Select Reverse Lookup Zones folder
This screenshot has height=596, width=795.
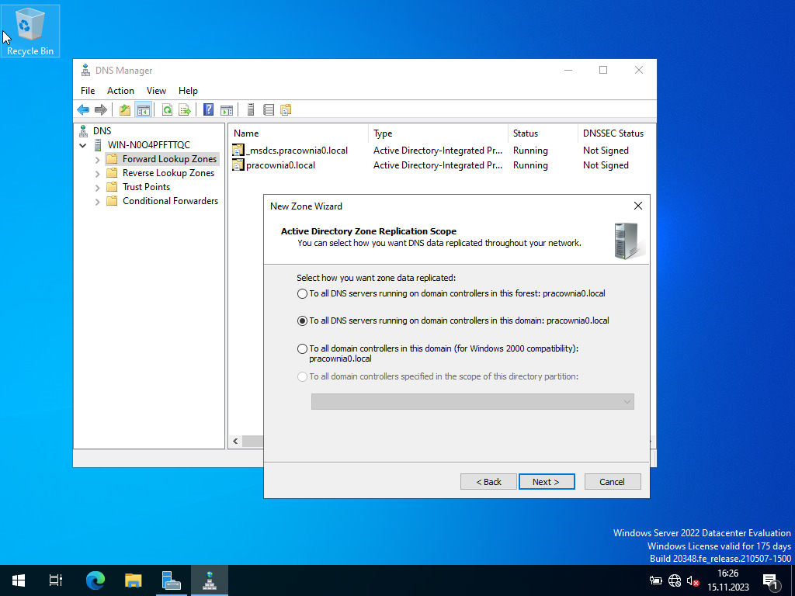168,173
